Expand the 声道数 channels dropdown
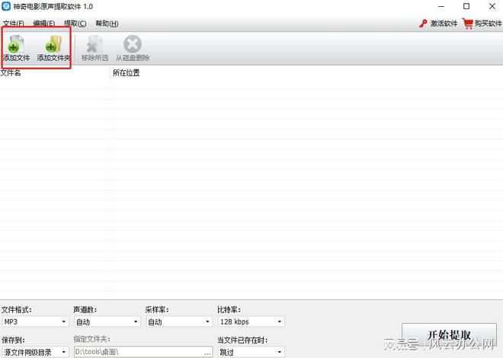 (107, 321)
